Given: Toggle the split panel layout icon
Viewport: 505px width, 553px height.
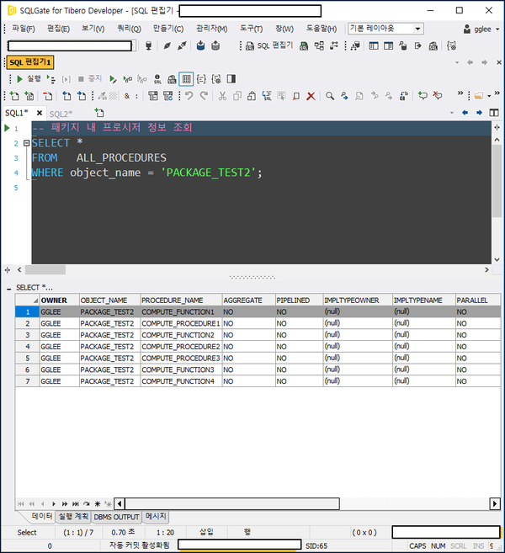Looking at the screenshot, I should click(x=231, y=79).
